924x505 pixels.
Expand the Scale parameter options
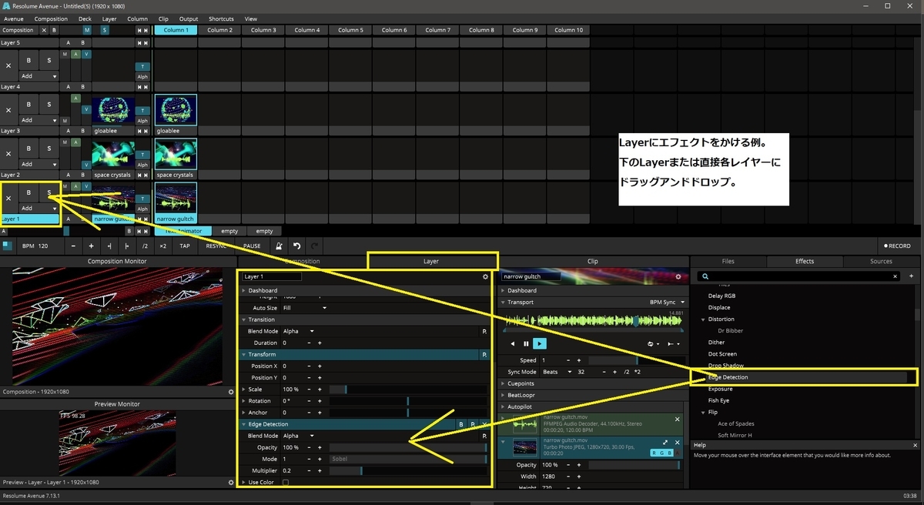coord(245,390)
